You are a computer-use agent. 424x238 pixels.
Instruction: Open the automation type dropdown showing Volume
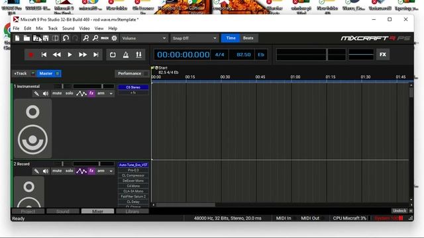144,38
